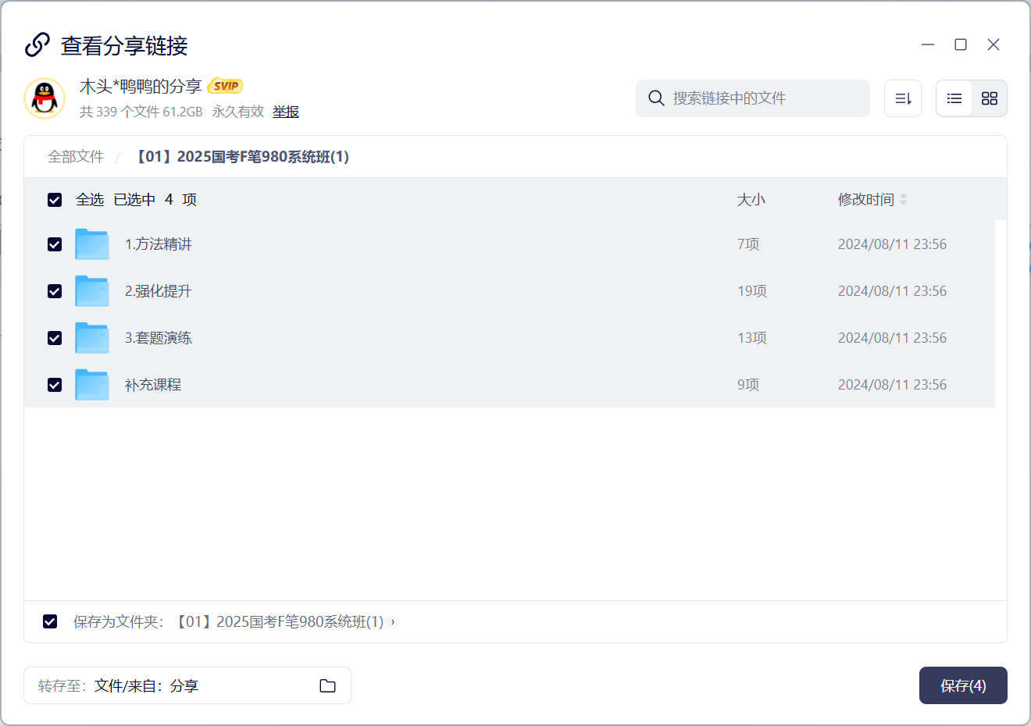Click the 保存(4) button
This screenshot has height=726, width=1031.
[962, 685]
